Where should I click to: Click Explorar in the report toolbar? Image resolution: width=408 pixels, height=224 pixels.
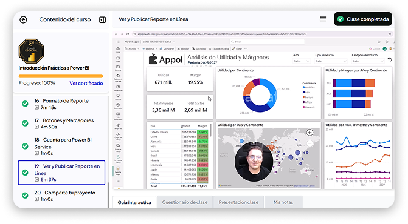[x=184, y=48]
